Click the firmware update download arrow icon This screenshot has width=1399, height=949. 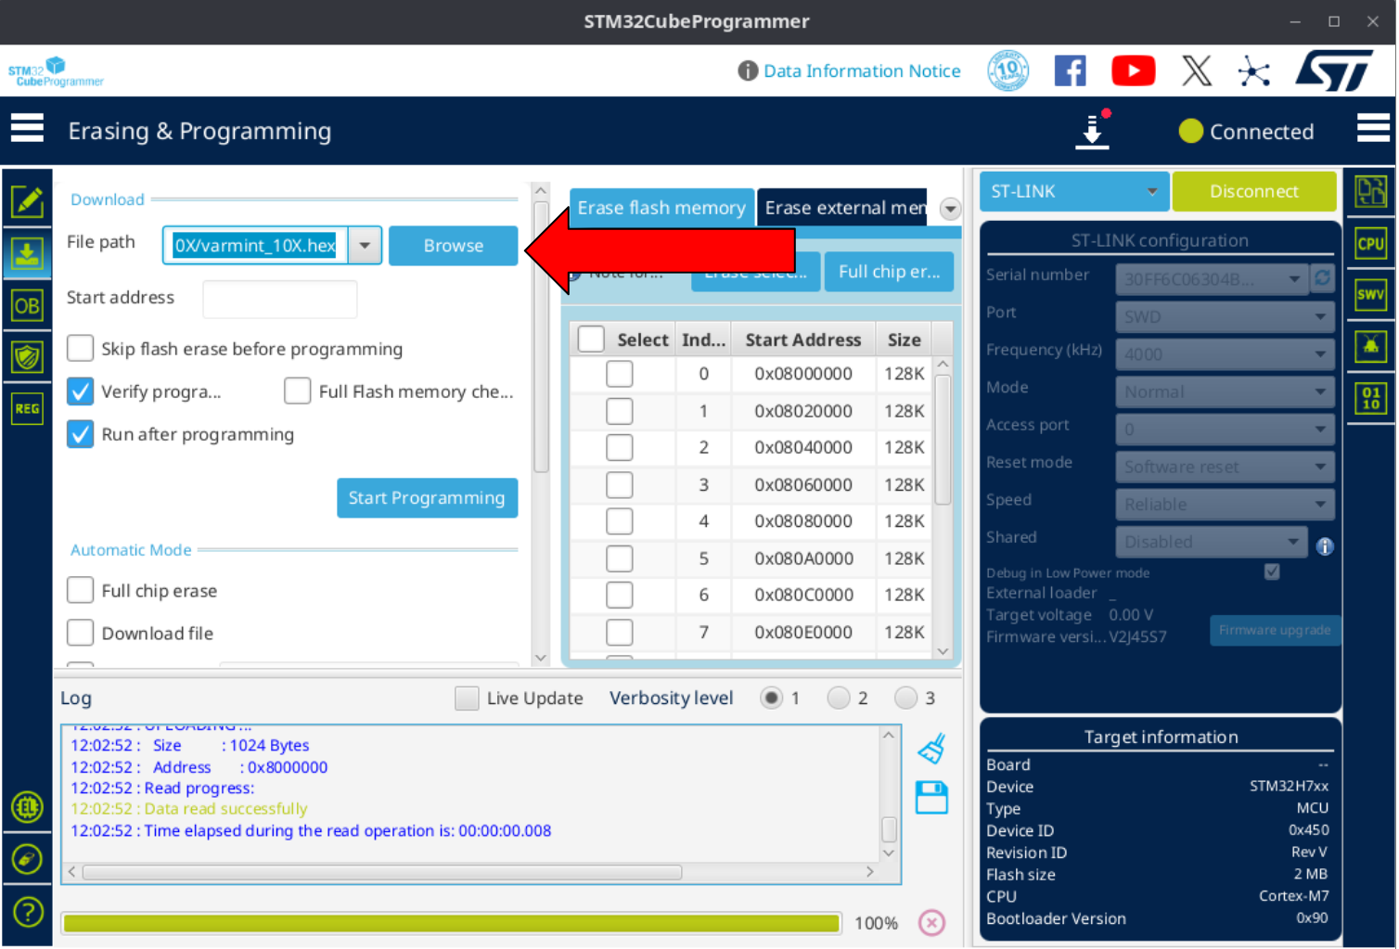click(x=1093, y=131)
